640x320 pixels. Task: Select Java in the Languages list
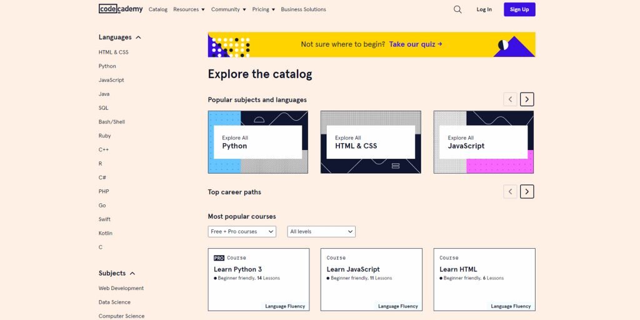tap(104, 94)
